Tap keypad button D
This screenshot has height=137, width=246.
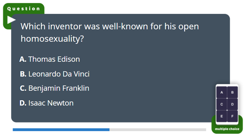(232, 104)
